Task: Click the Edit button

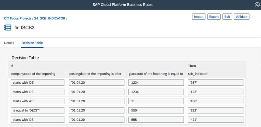Action: [x=227, y=17]
